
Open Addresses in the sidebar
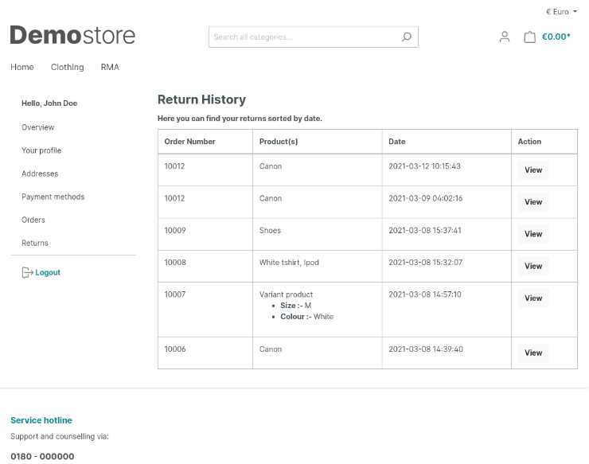pos(40,174)
